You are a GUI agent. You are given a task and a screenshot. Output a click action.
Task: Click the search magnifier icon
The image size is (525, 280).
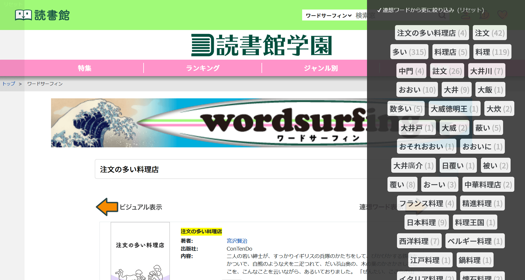click(442, 15)
